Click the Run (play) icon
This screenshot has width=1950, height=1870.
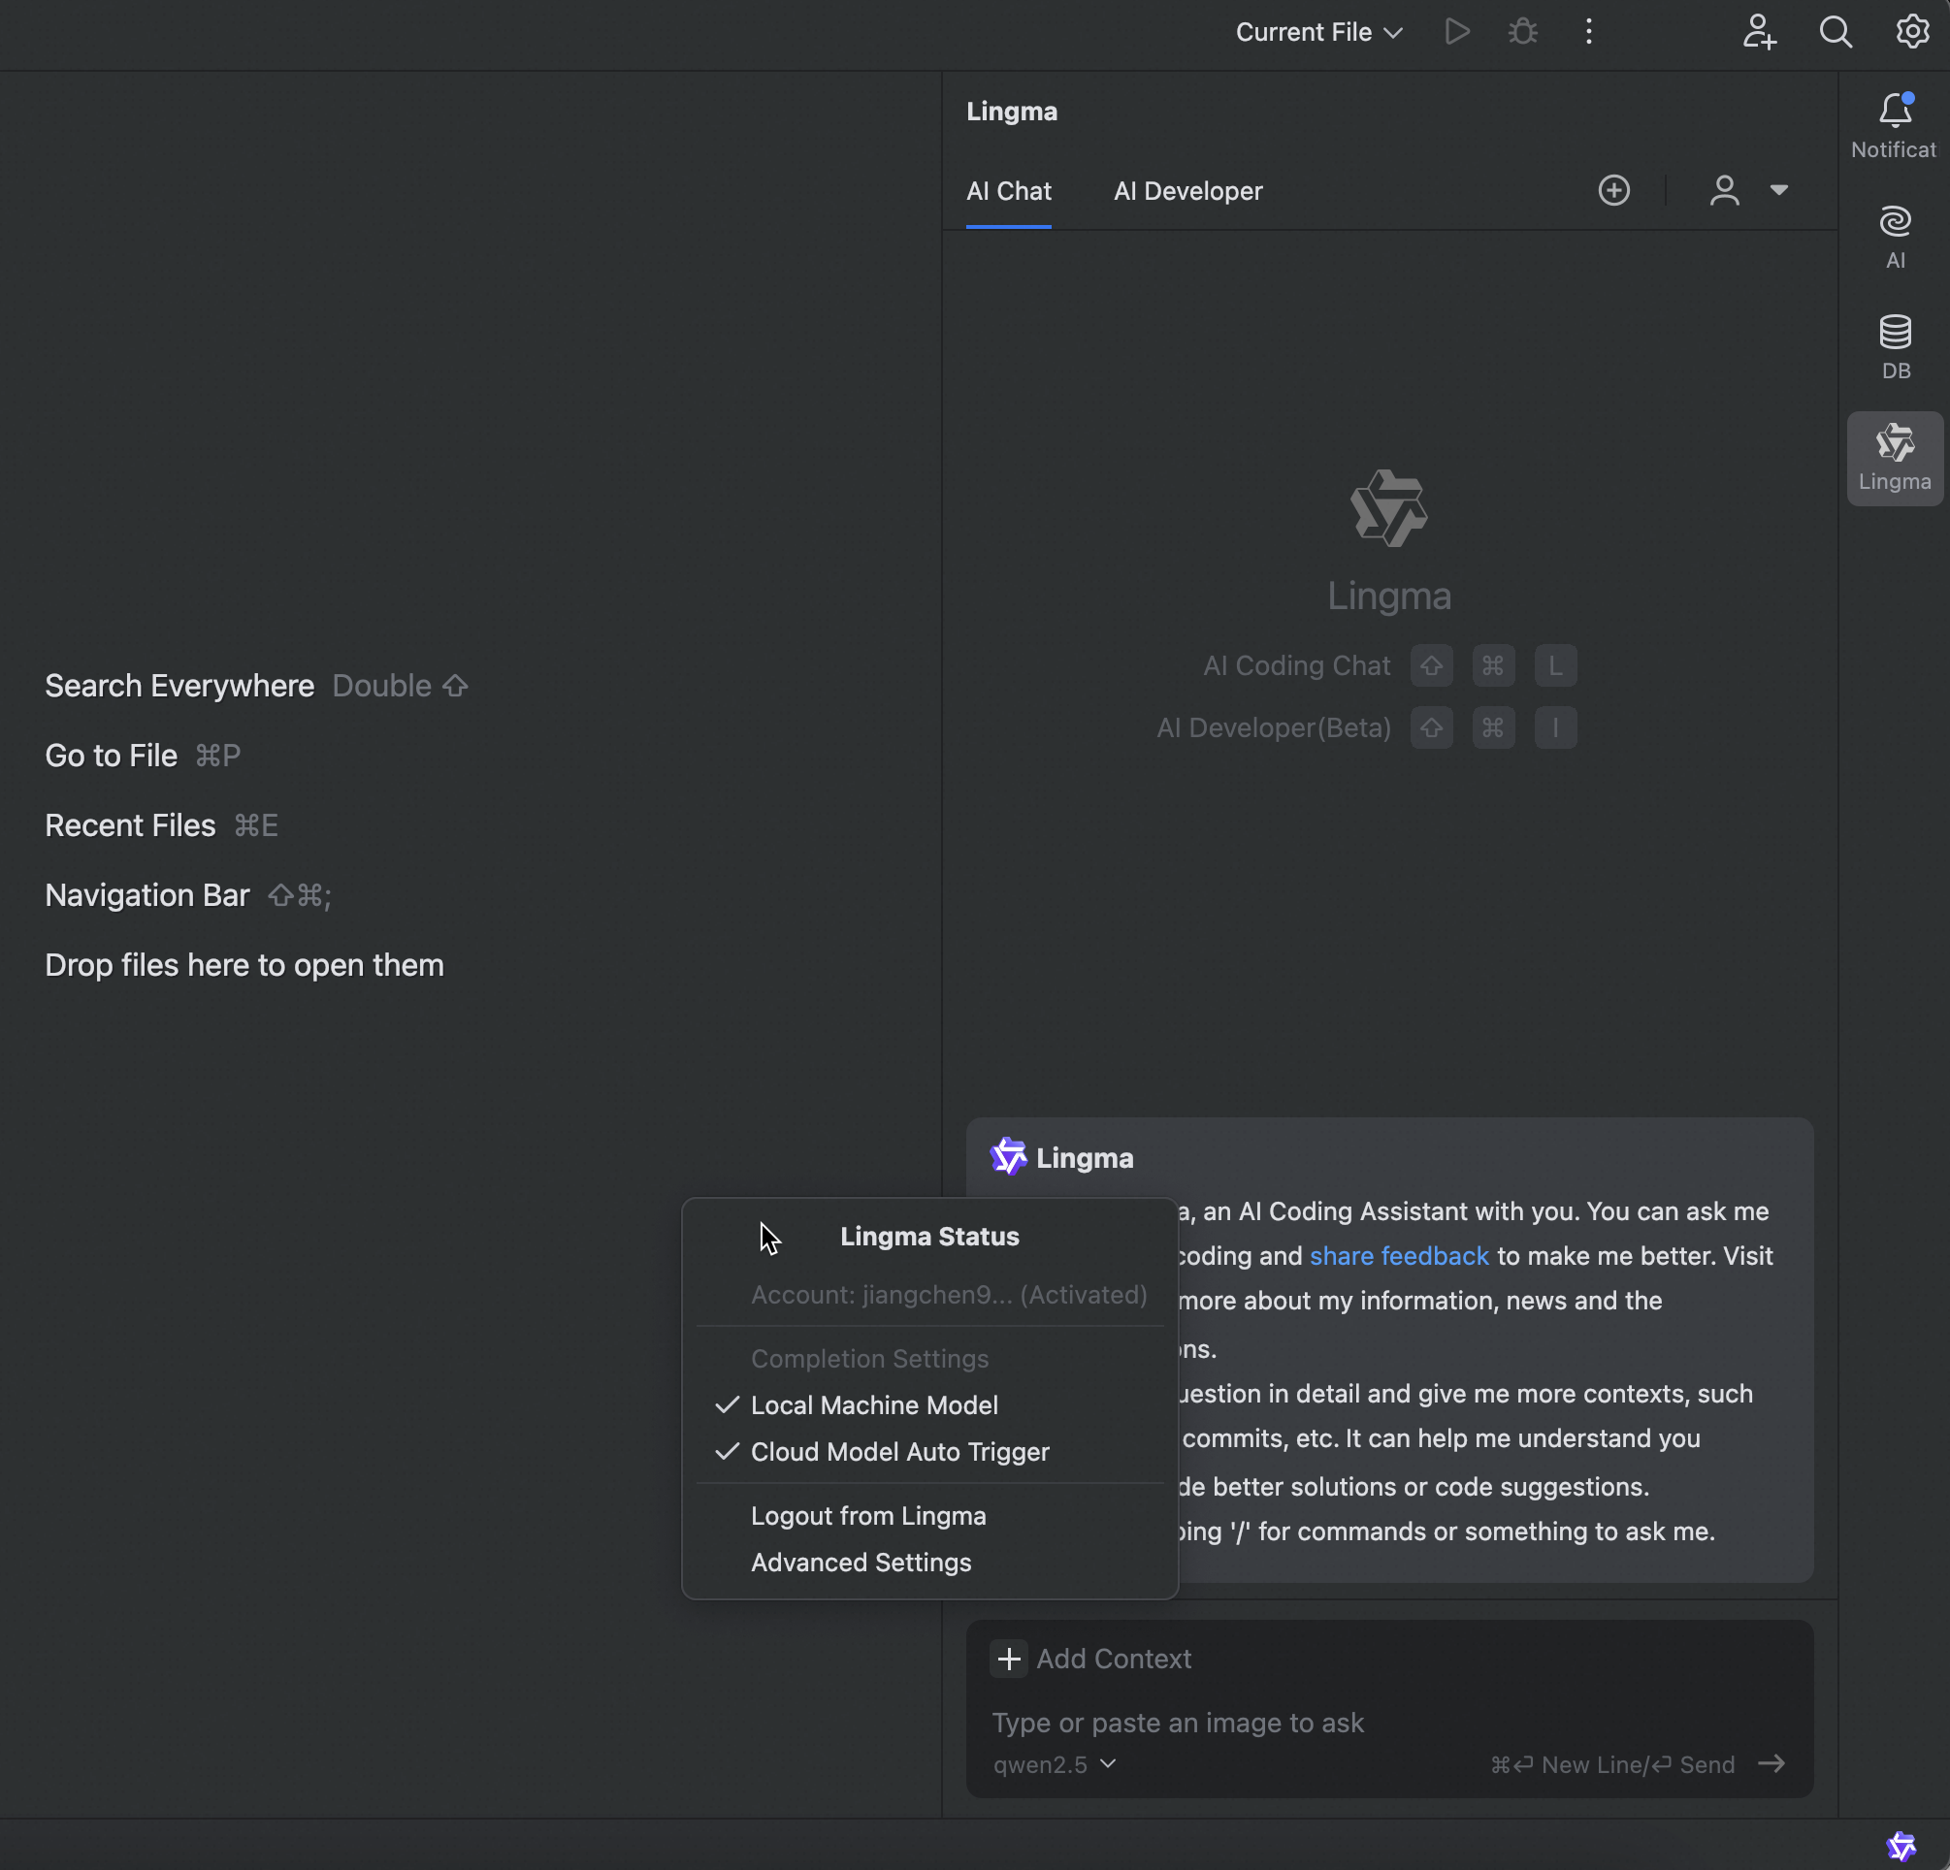1457,32
